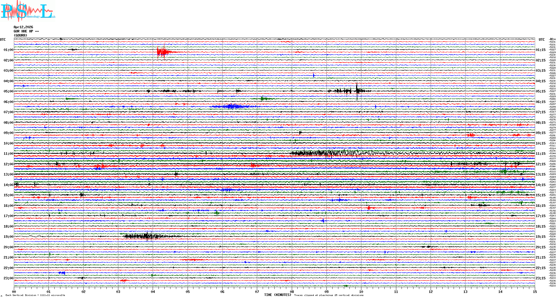Click the 08 minute tick on bottom axis
The image size is (557, 299).
(x=292, y=292)
